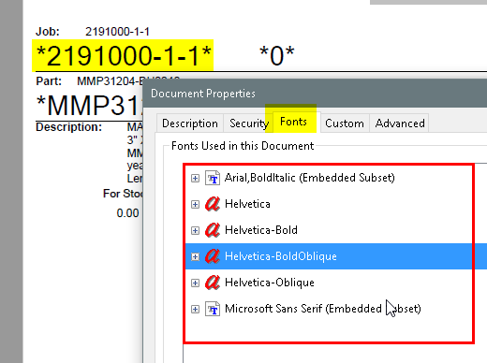This screenshot has height=363, width=487.
Task: Click the Document Properties title bar
Action: click(316, 94)
